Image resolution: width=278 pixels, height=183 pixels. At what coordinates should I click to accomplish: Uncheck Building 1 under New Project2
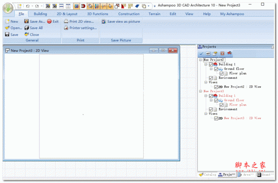[211, 64]
